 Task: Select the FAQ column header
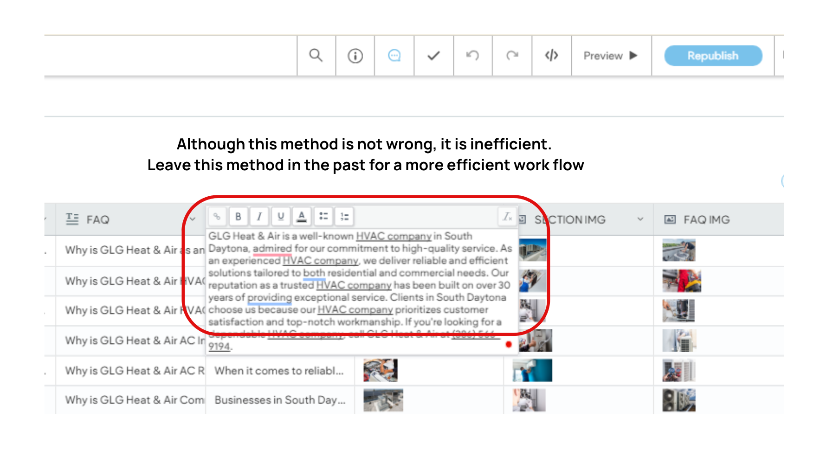(131, 219)
